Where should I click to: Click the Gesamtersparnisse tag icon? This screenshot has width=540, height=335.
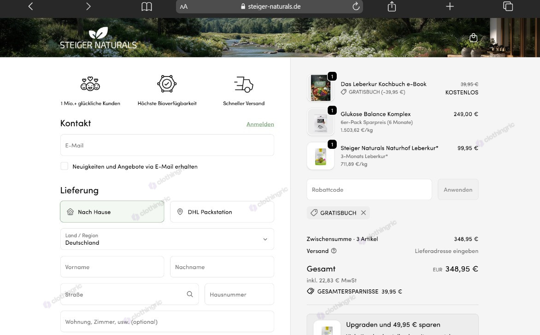(x=310, y=291)
